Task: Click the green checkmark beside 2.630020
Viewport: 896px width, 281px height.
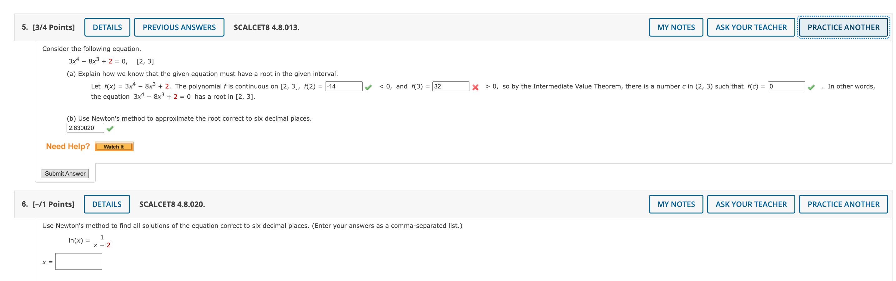Action: [110, 128]
